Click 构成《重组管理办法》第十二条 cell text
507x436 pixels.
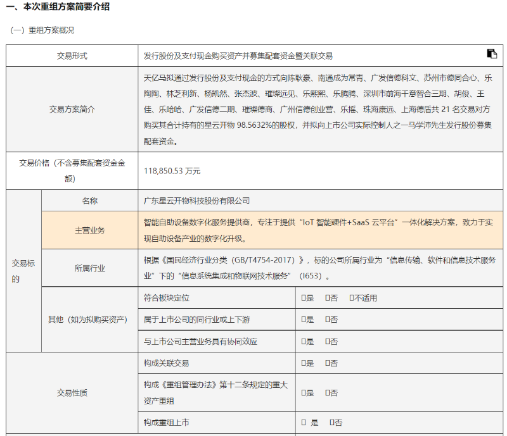(x=215, y=393)
